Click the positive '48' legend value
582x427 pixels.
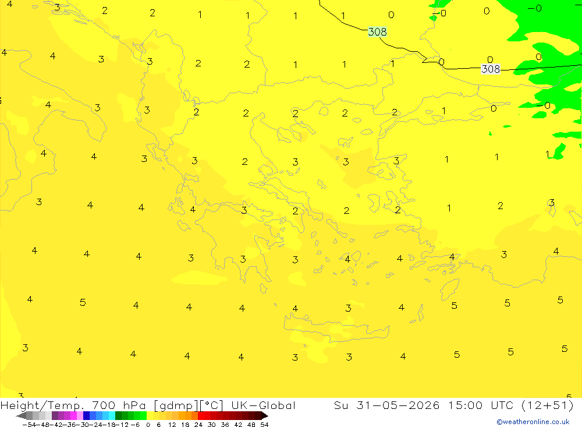251,425
